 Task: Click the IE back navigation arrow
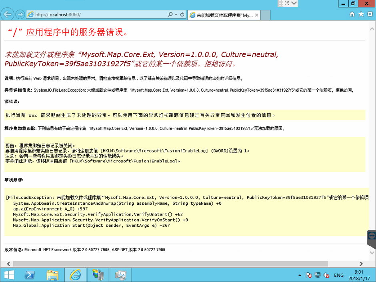coord(7,14)
